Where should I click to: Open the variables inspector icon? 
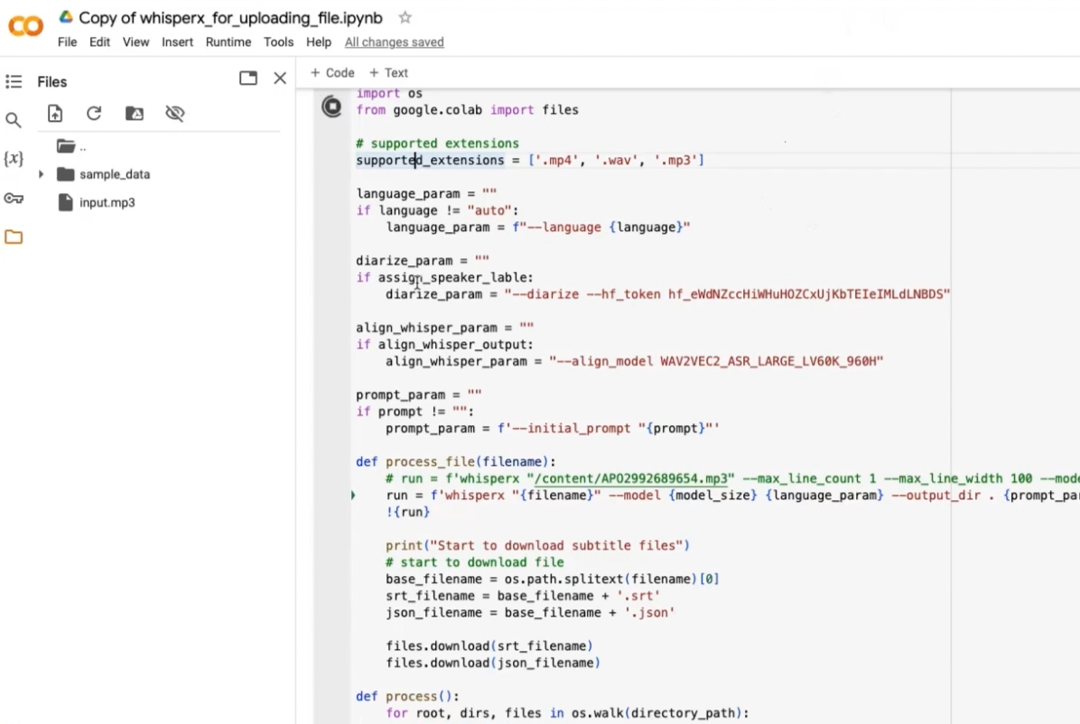(x=14, y=159)
